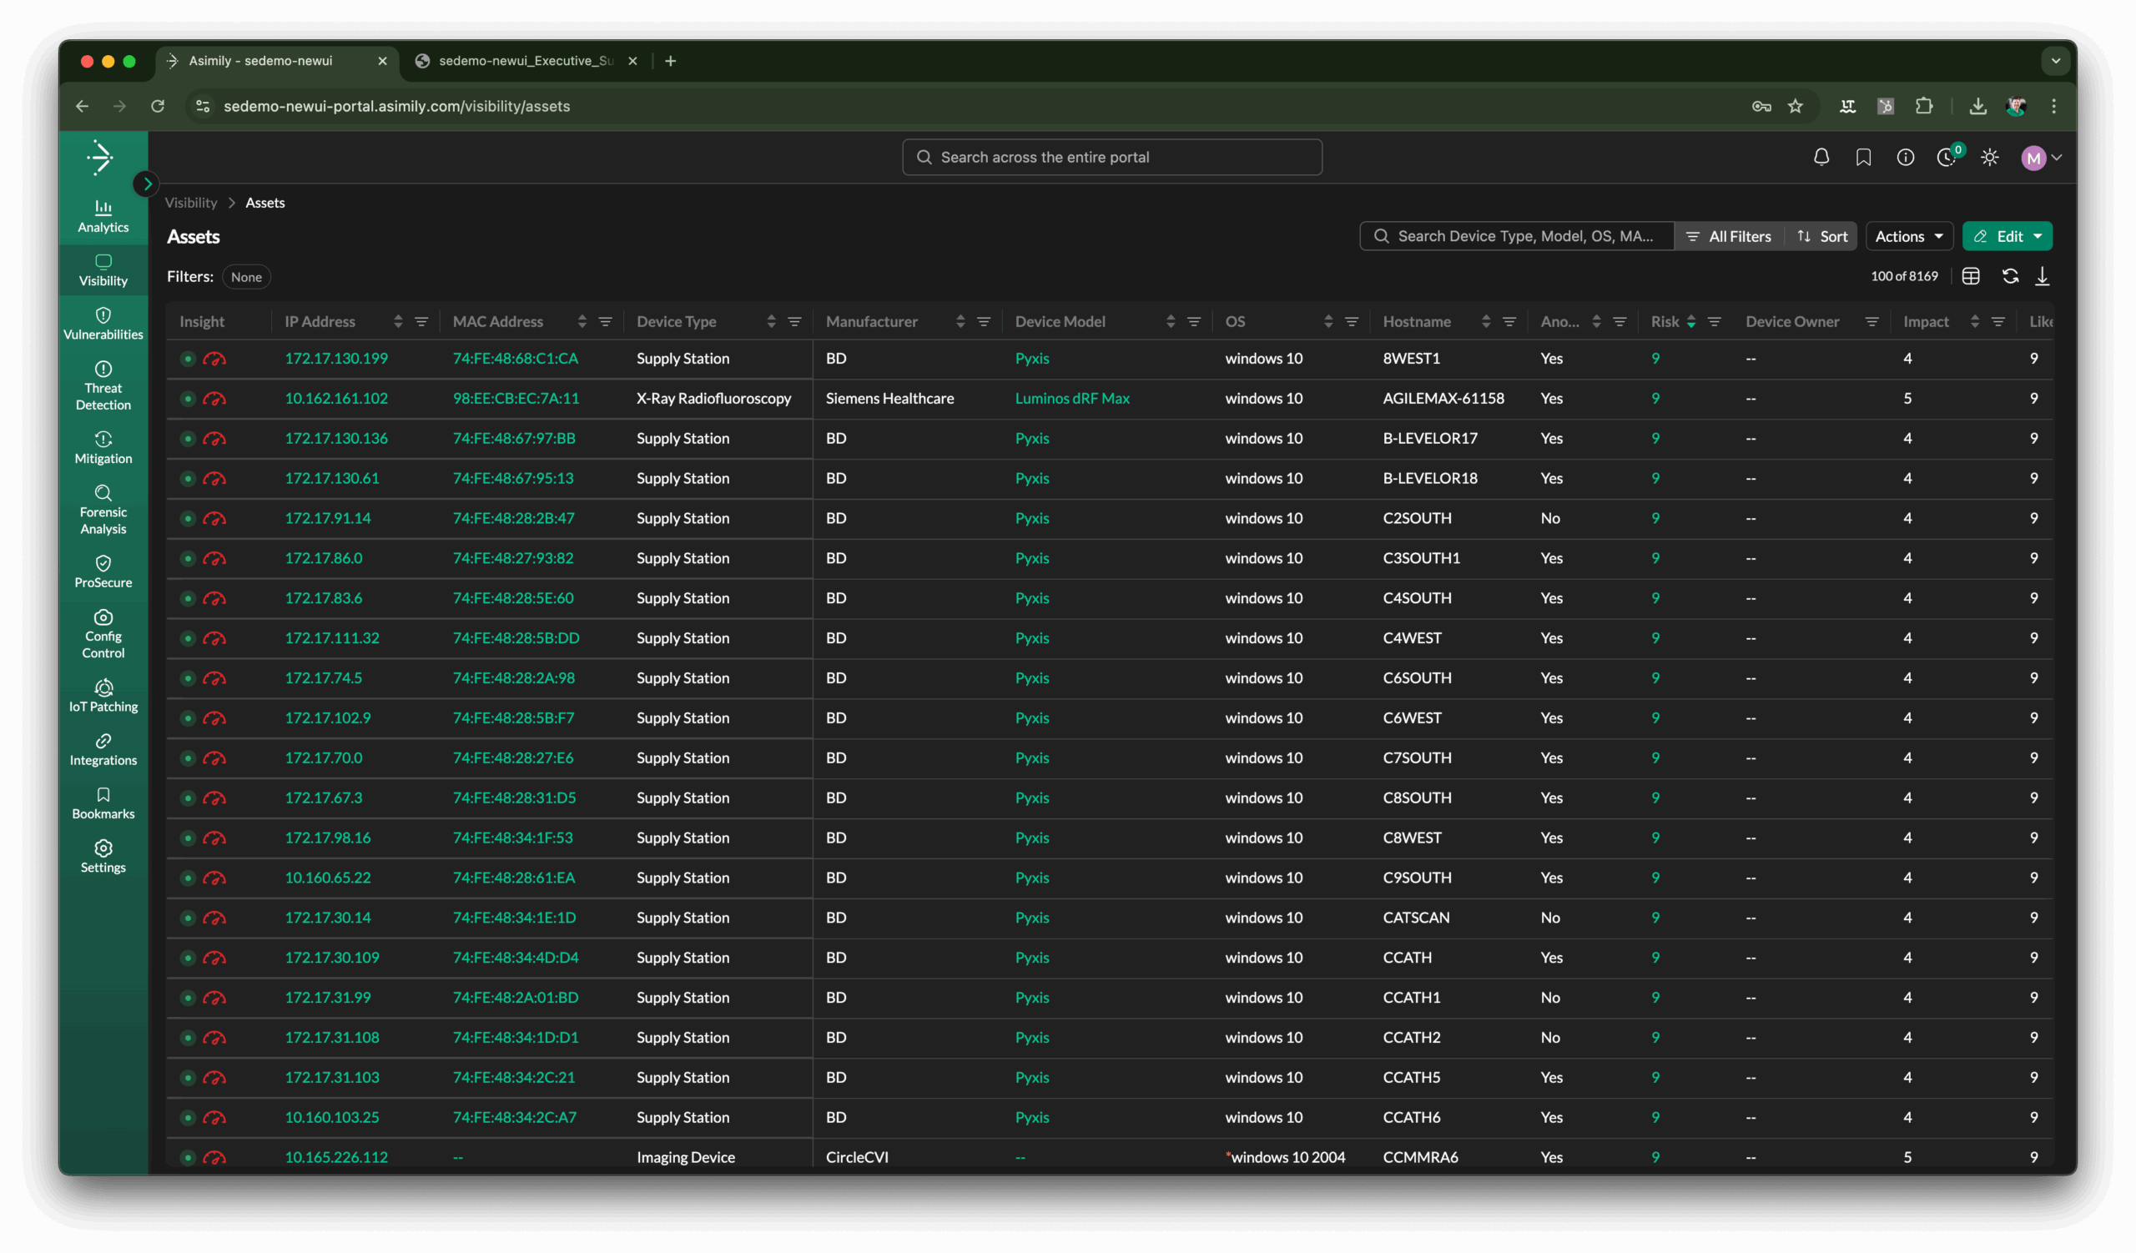Expand the Actions dropdown
Image resolution: width=2136 pixels, height=1253 pixels.
tap(1909, 236)
